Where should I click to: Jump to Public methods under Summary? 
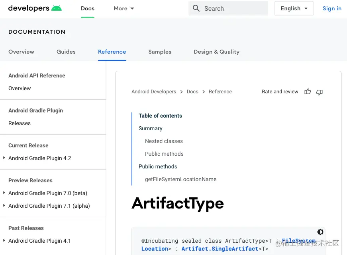(x=164, y=154)
